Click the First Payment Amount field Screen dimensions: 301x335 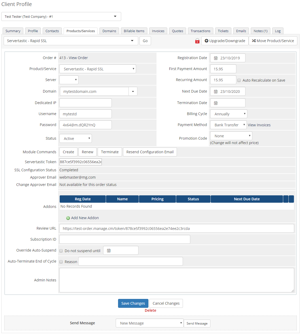[223, 69]
